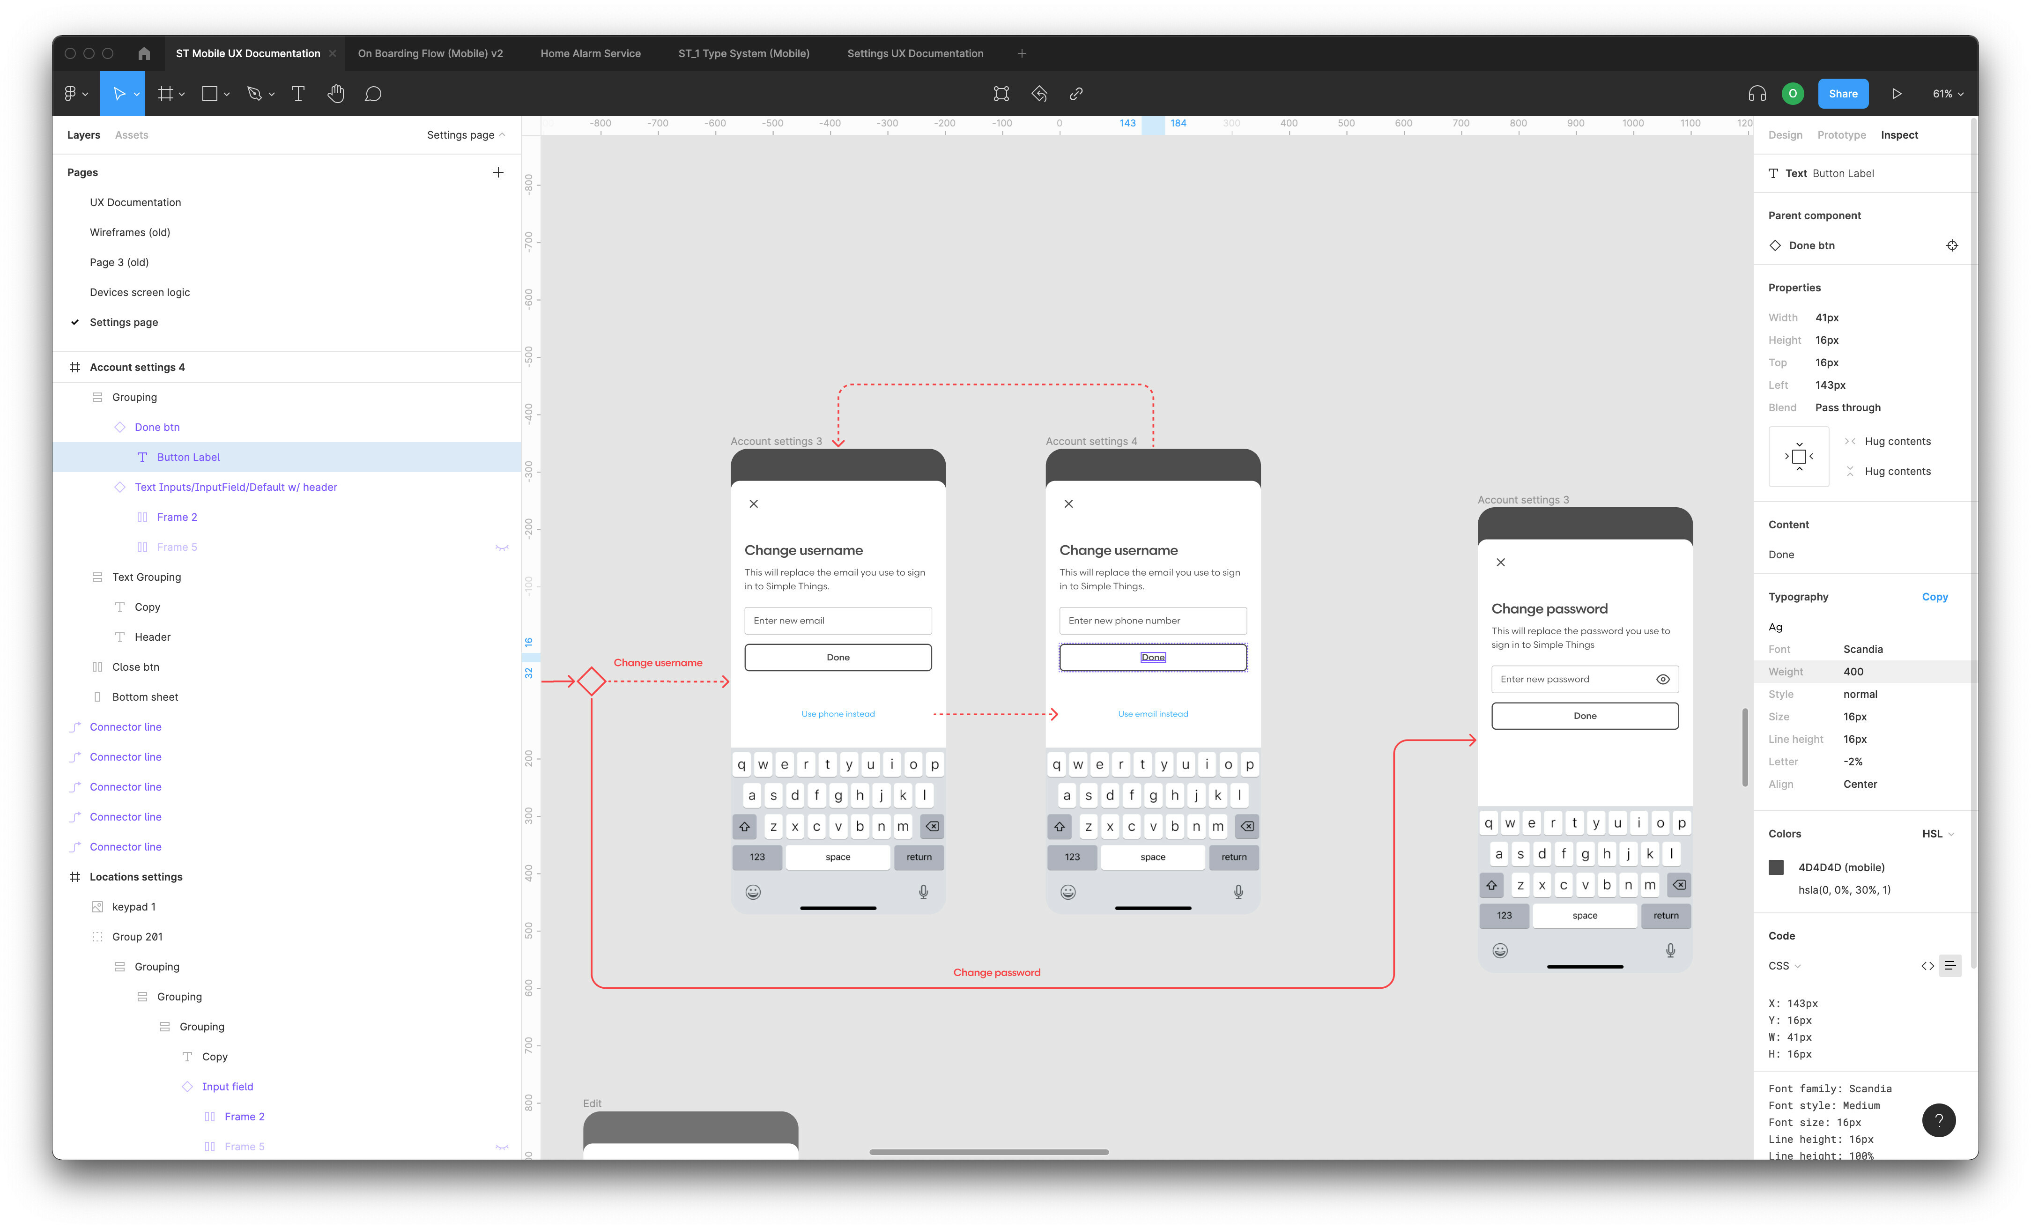Collapse pages via Settings page chevron
This screenshot has height=1229, width=2031.
coord(502,134)
